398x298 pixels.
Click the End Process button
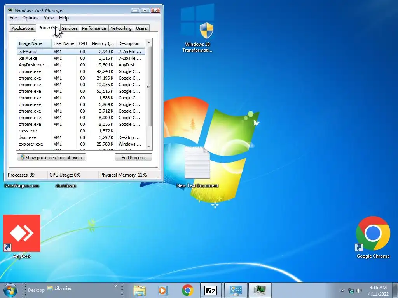coord(133,158)
